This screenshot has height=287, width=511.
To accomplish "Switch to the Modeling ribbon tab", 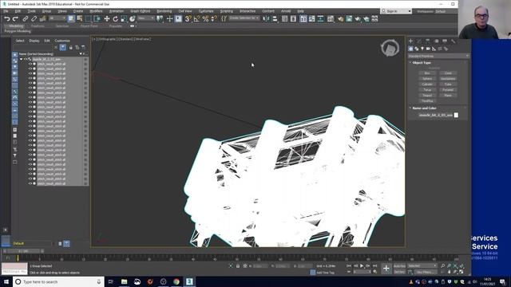I will pos(16,26).
